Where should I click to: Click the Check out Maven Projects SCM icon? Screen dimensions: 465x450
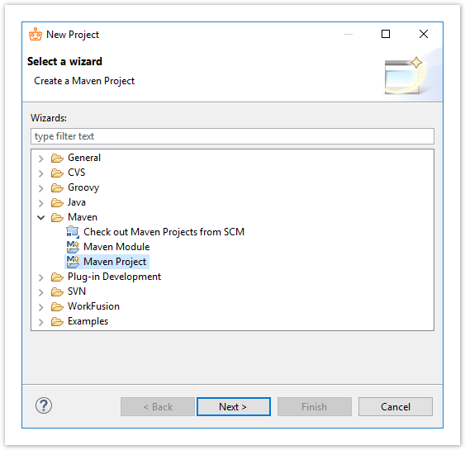[x=73, y=232]
